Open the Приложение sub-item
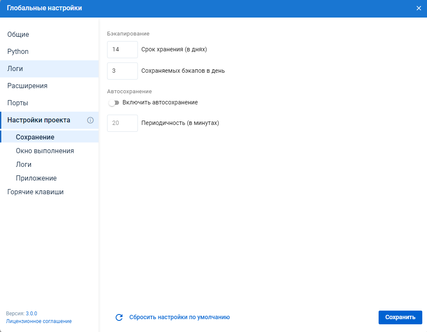 point(36,178)
